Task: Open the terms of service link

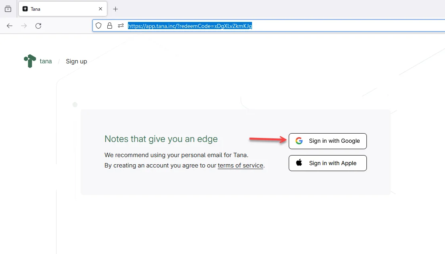Action: click(x=240, y=165)
